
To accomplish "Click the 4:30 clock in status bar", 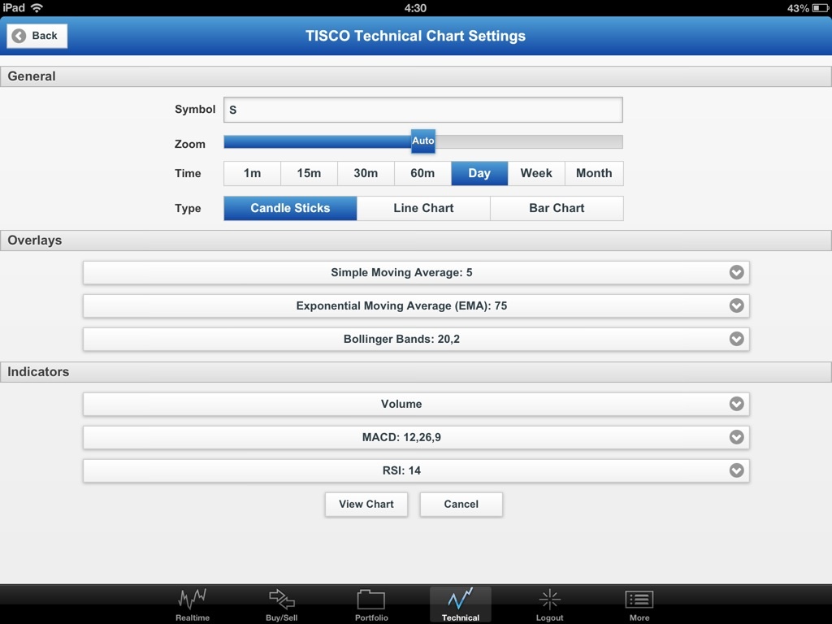I will pos(415,8).
